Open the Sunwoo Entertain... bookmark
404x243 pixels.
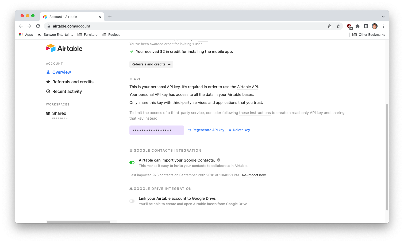[55, 35]
